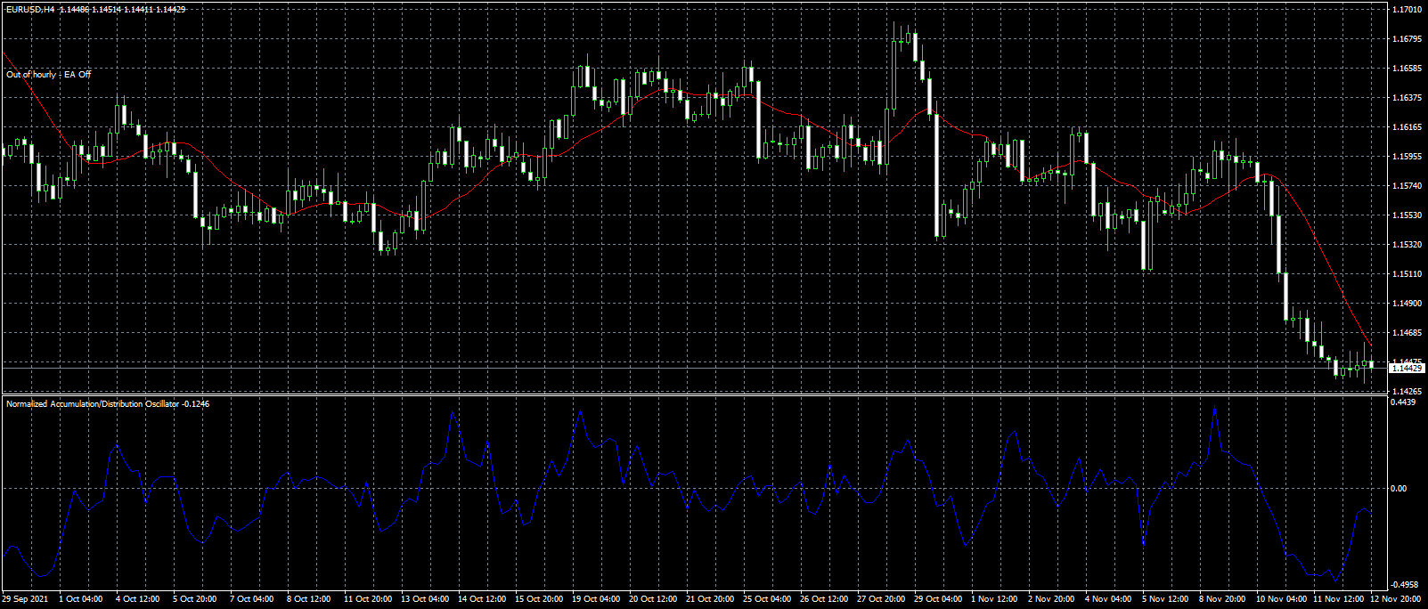This screenshot has height=609, width=1428.
Task: Click the 1.16165 price axis label
Action: coord(1407,127)
